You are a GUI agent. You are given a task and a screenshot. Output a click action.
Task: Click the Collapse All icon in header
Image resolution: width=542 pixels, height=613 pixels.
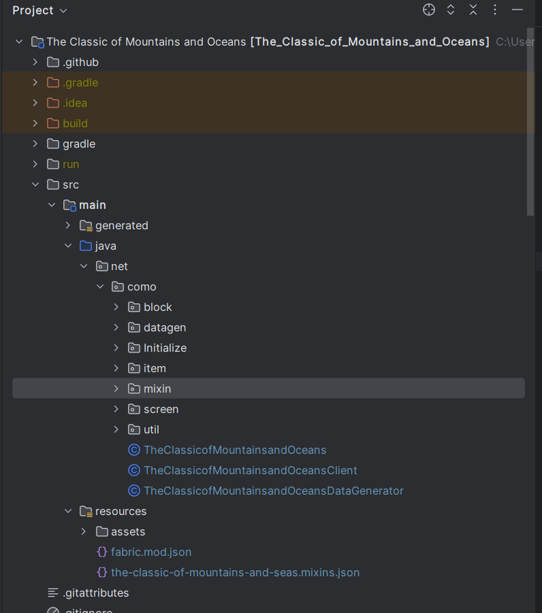(473, 10)
